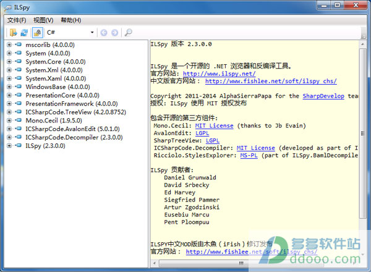Select System (4.0.0.0) in tree
Viewport: 371px width, 272px height.
coord(48,53)
